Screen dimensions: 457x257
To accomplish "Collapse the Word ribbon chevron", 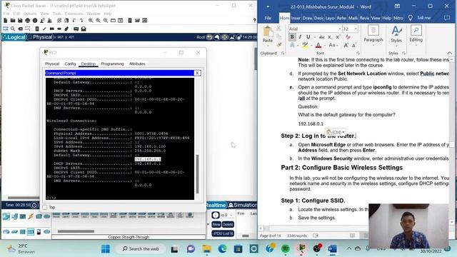I will click(450, 53).
